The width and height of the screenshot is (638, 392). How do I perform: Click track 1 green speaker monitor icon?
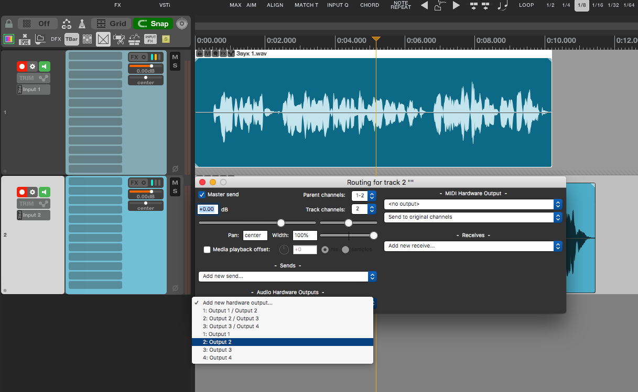(45, 66)
